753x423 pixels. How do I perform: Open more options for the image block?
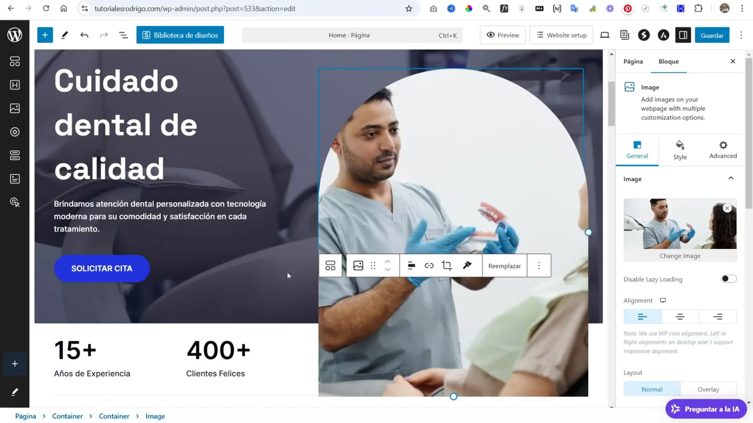(x=538, y=266)
